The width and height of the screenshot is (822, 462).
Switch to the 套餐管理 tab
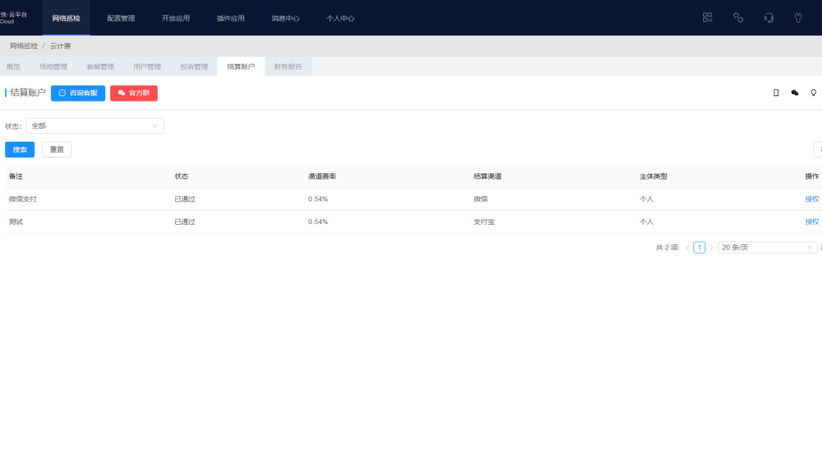[x=100, y=66]
